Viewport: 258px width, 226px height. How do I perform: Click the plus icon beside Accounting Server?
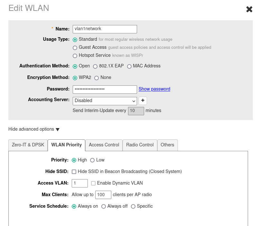click(142, 100)
